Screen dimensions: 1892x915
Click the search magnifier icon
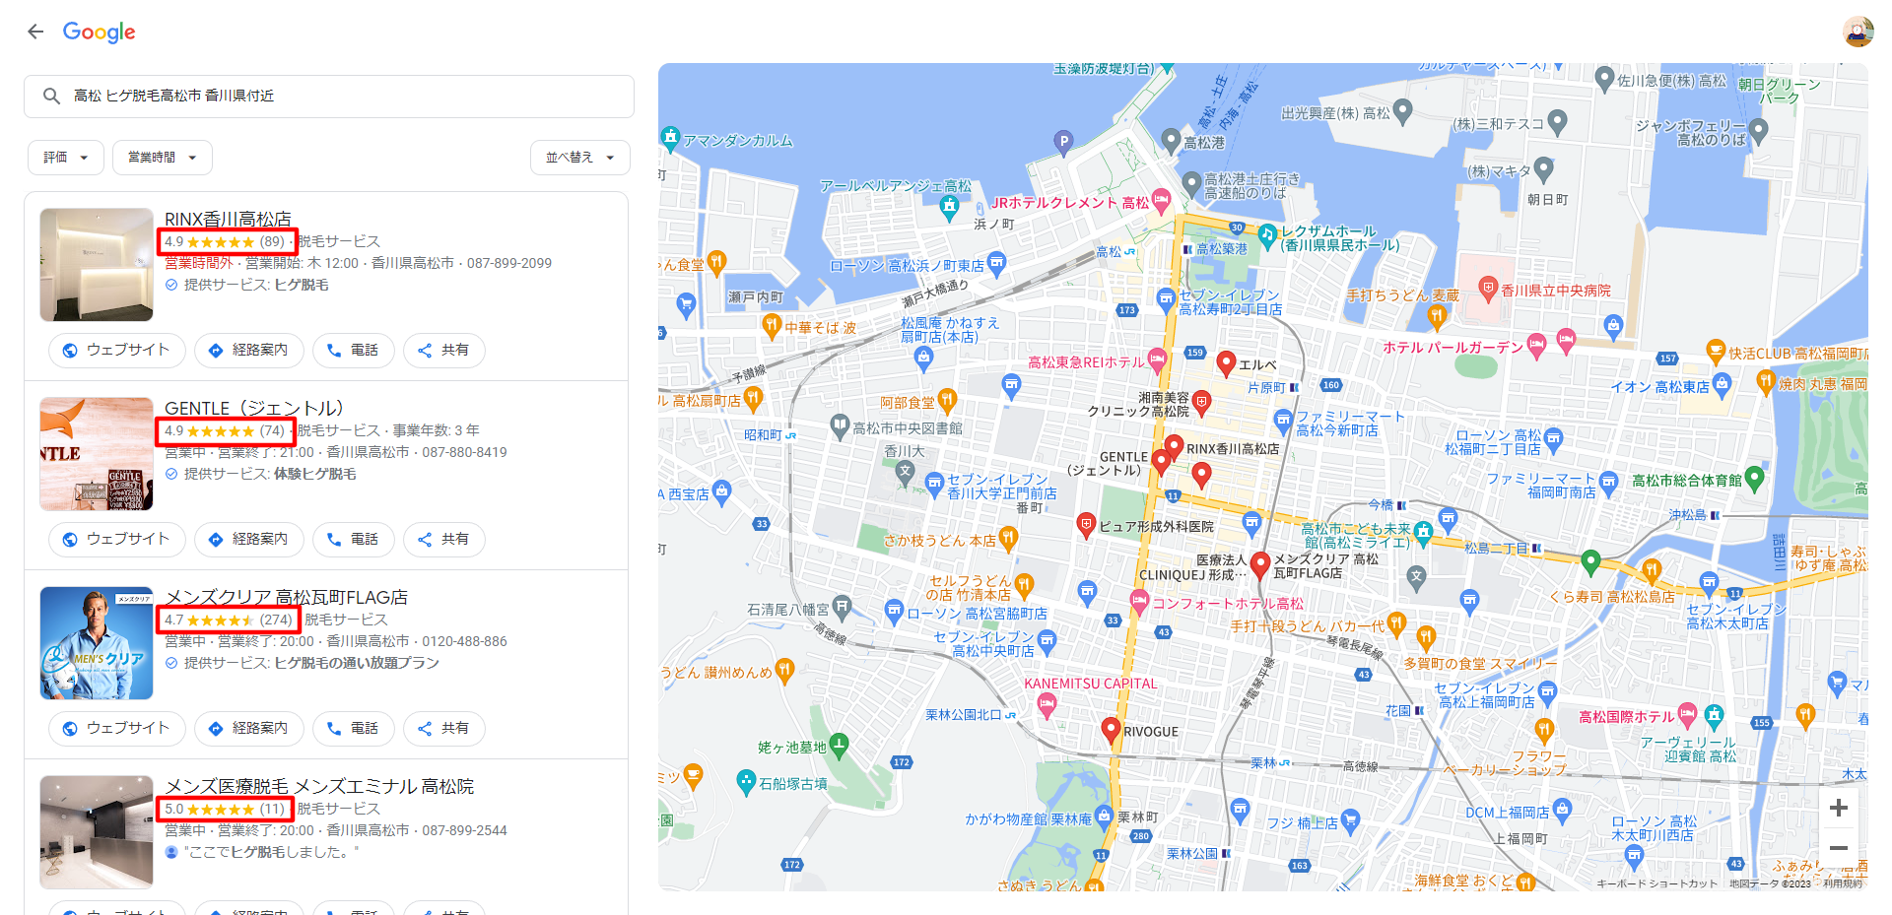pos(51,96)
